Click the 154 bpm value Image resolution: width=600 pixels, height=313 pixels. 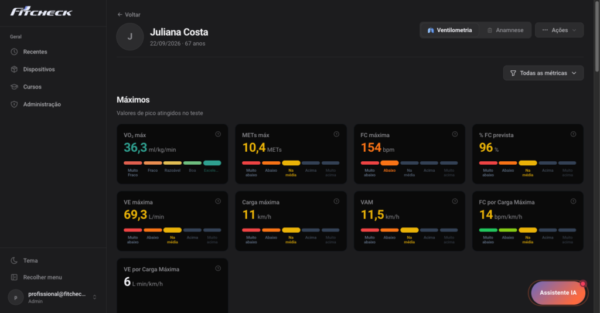coord(377,148)
